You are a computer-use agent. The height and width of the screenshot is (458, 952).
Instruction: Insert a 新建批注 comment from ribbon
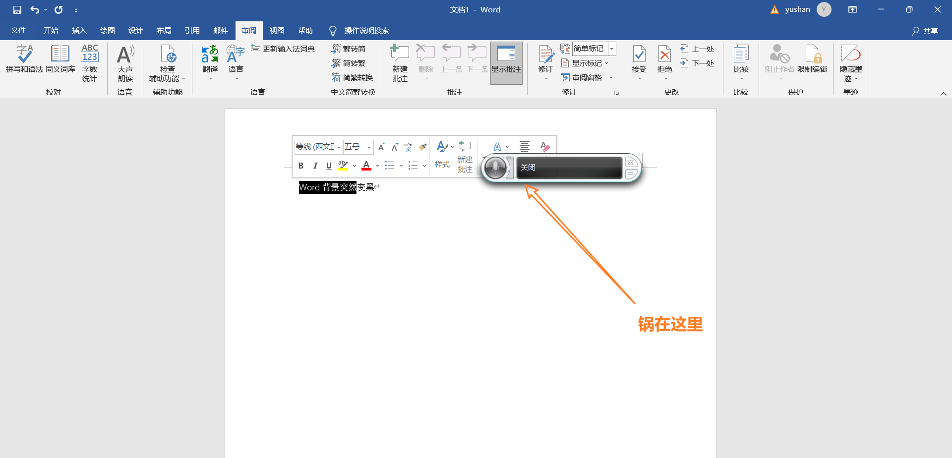(400, 63)
